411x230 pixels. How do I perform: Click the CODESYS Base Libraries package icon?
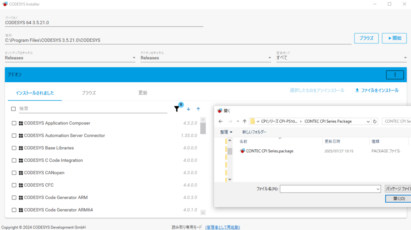point(21,148)
